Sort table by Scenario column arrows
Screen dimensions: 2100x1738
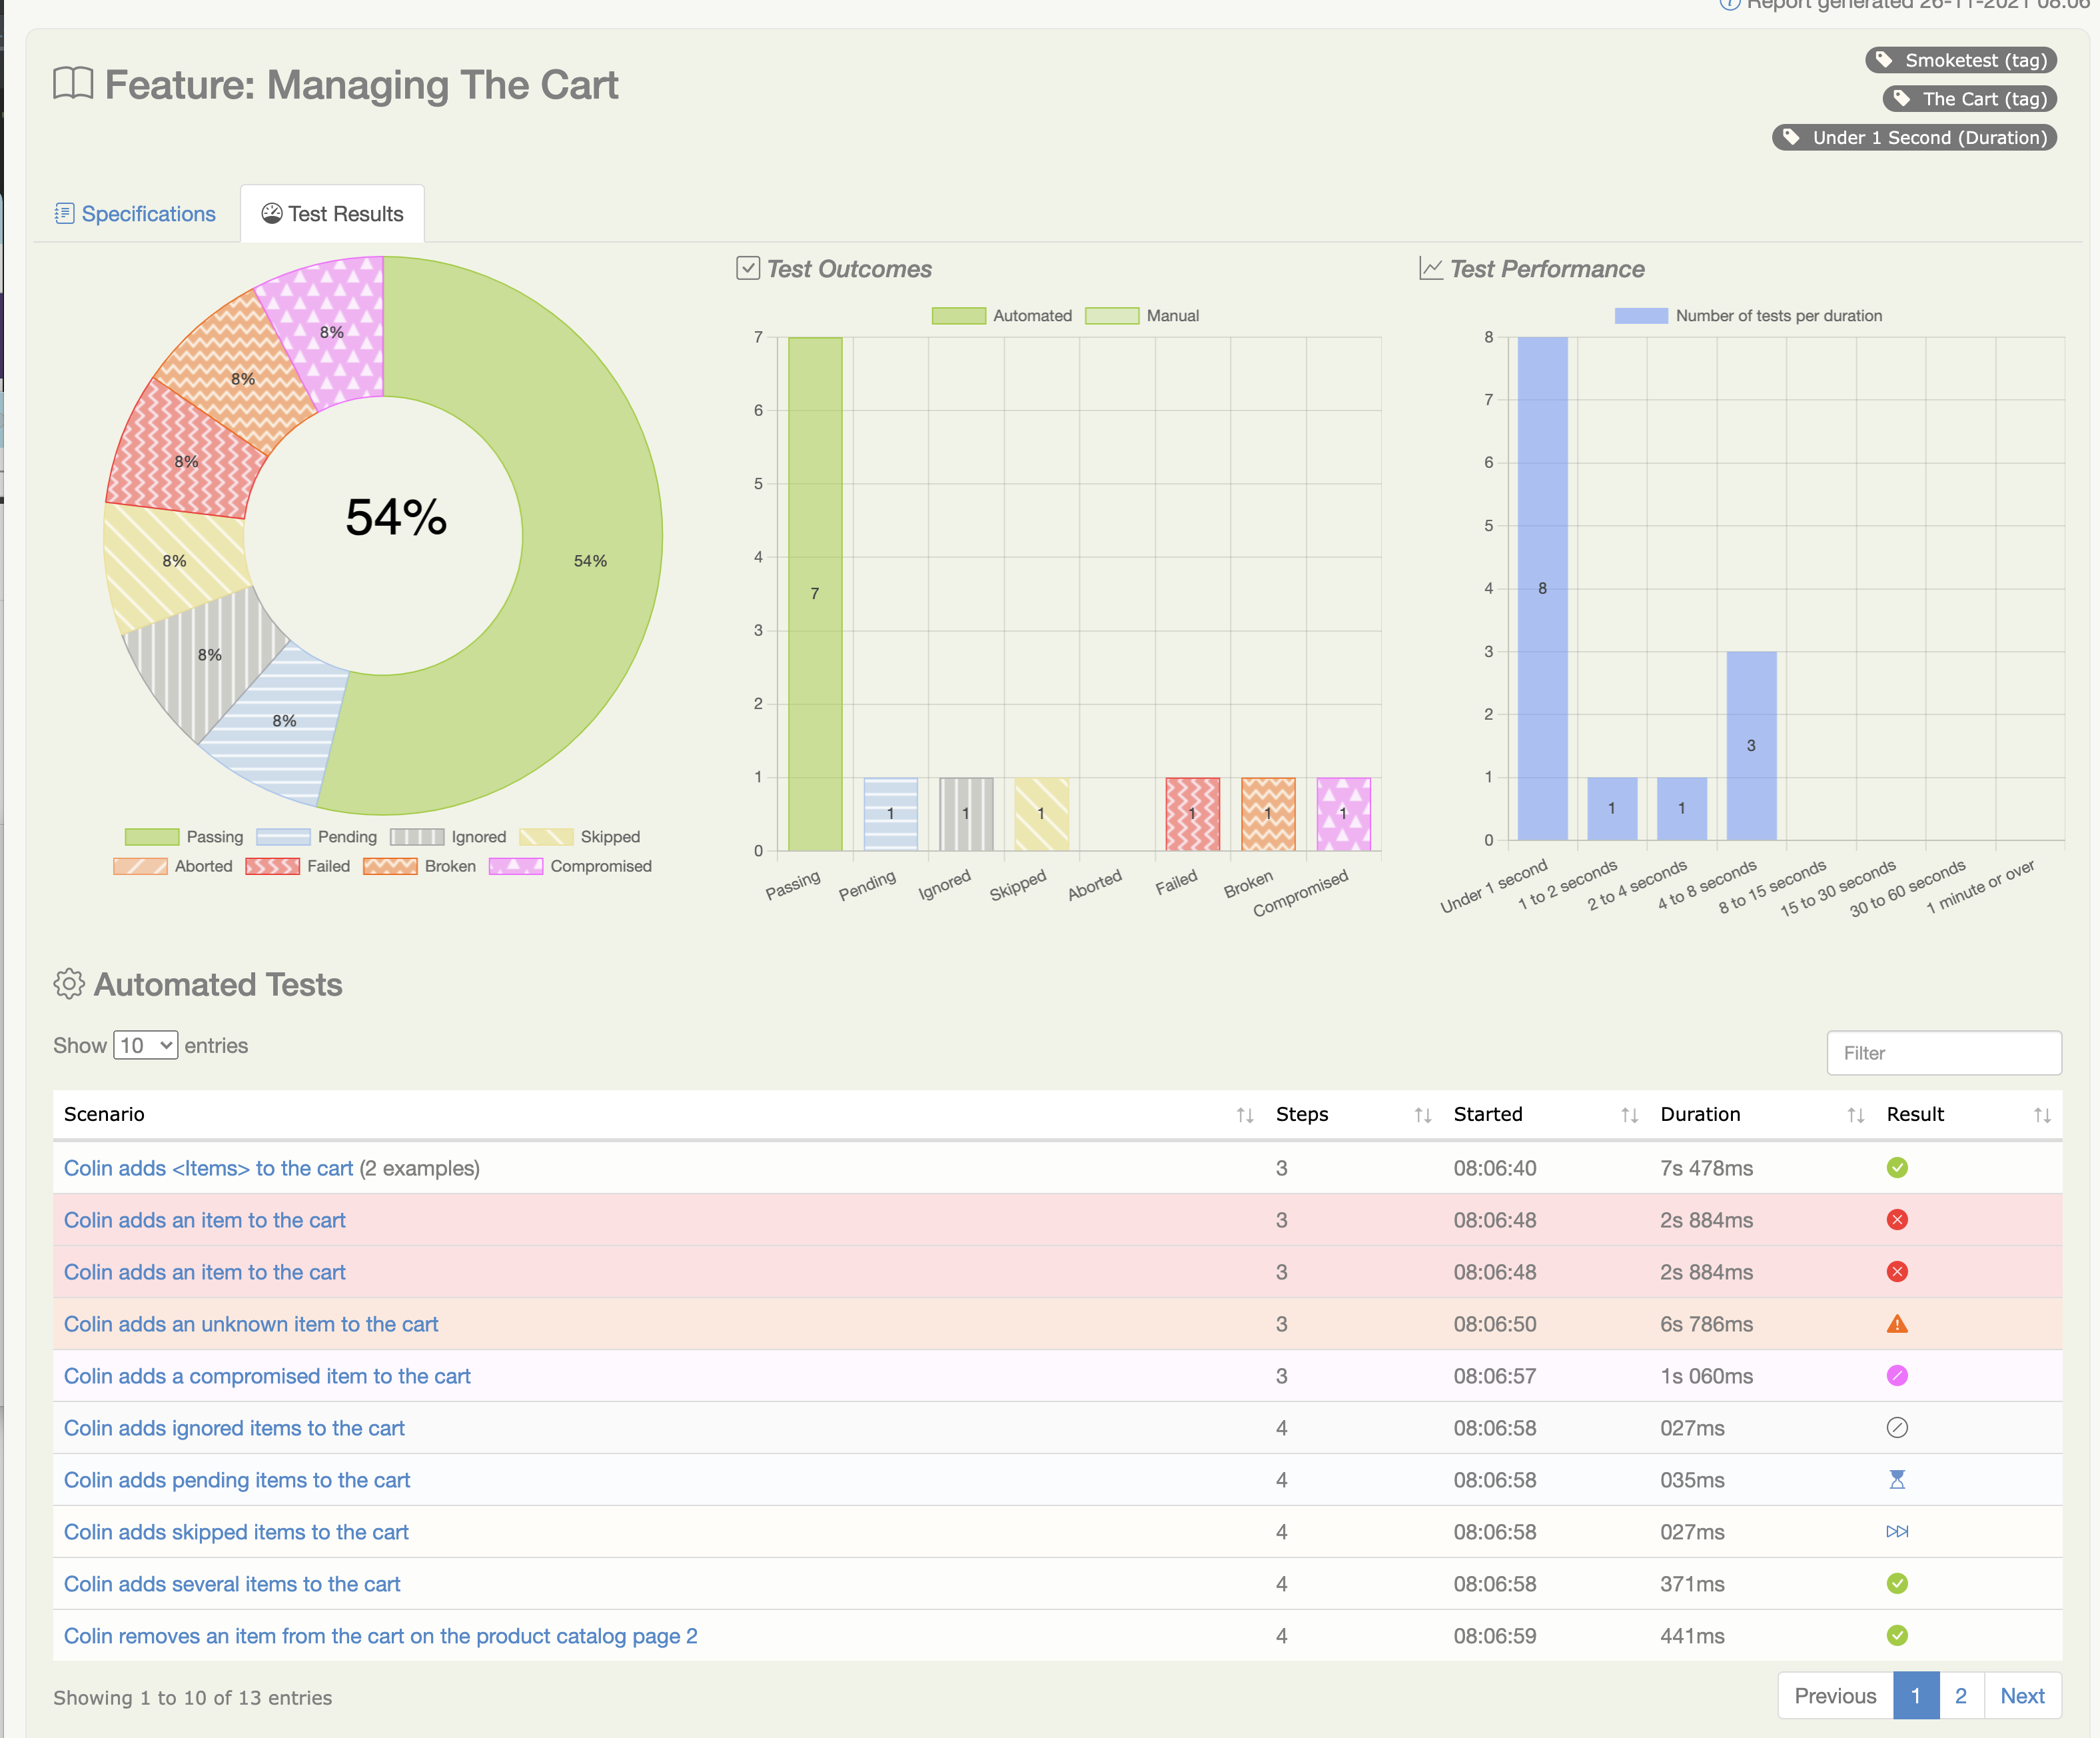click(x=1244, y=1115)
